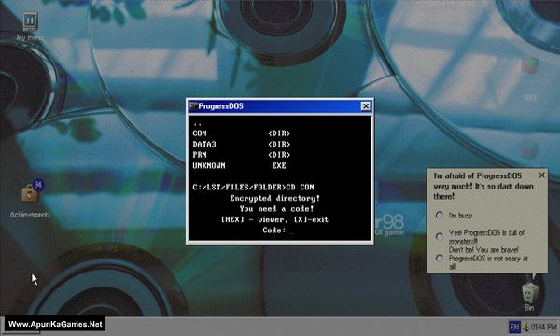Click the ProgressDOS window title bar

(280, 106)
